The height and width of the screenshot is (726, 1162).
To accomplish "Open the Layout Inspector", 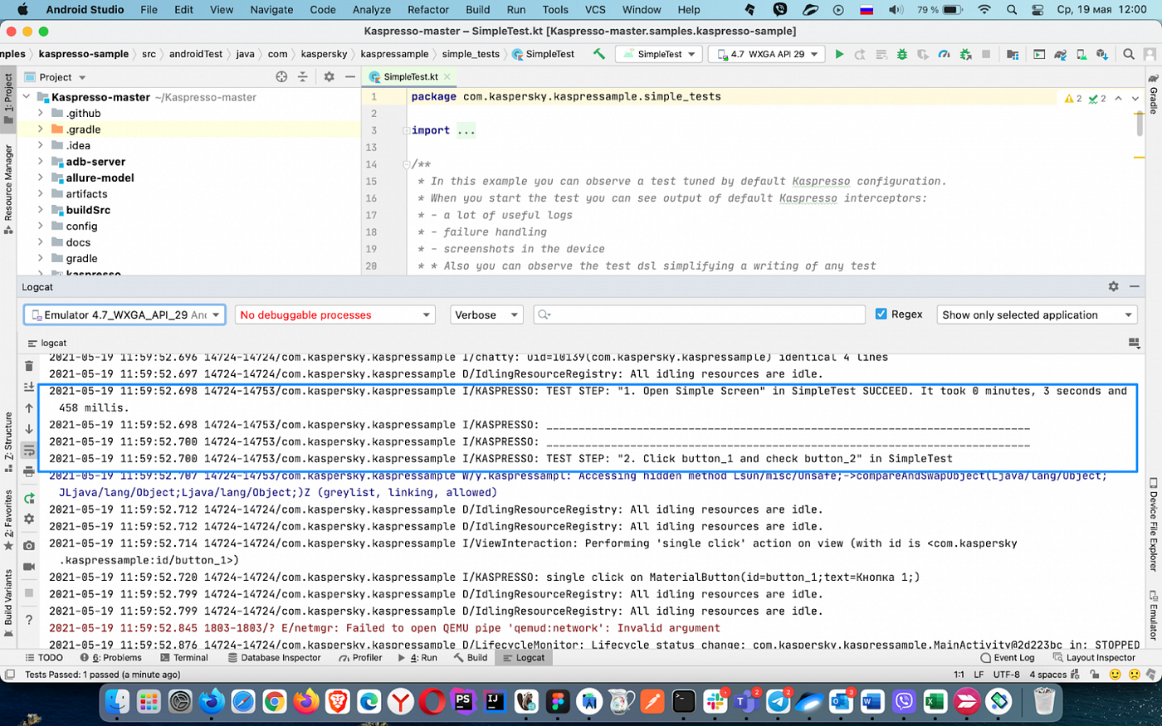I will click(1094, 658).
